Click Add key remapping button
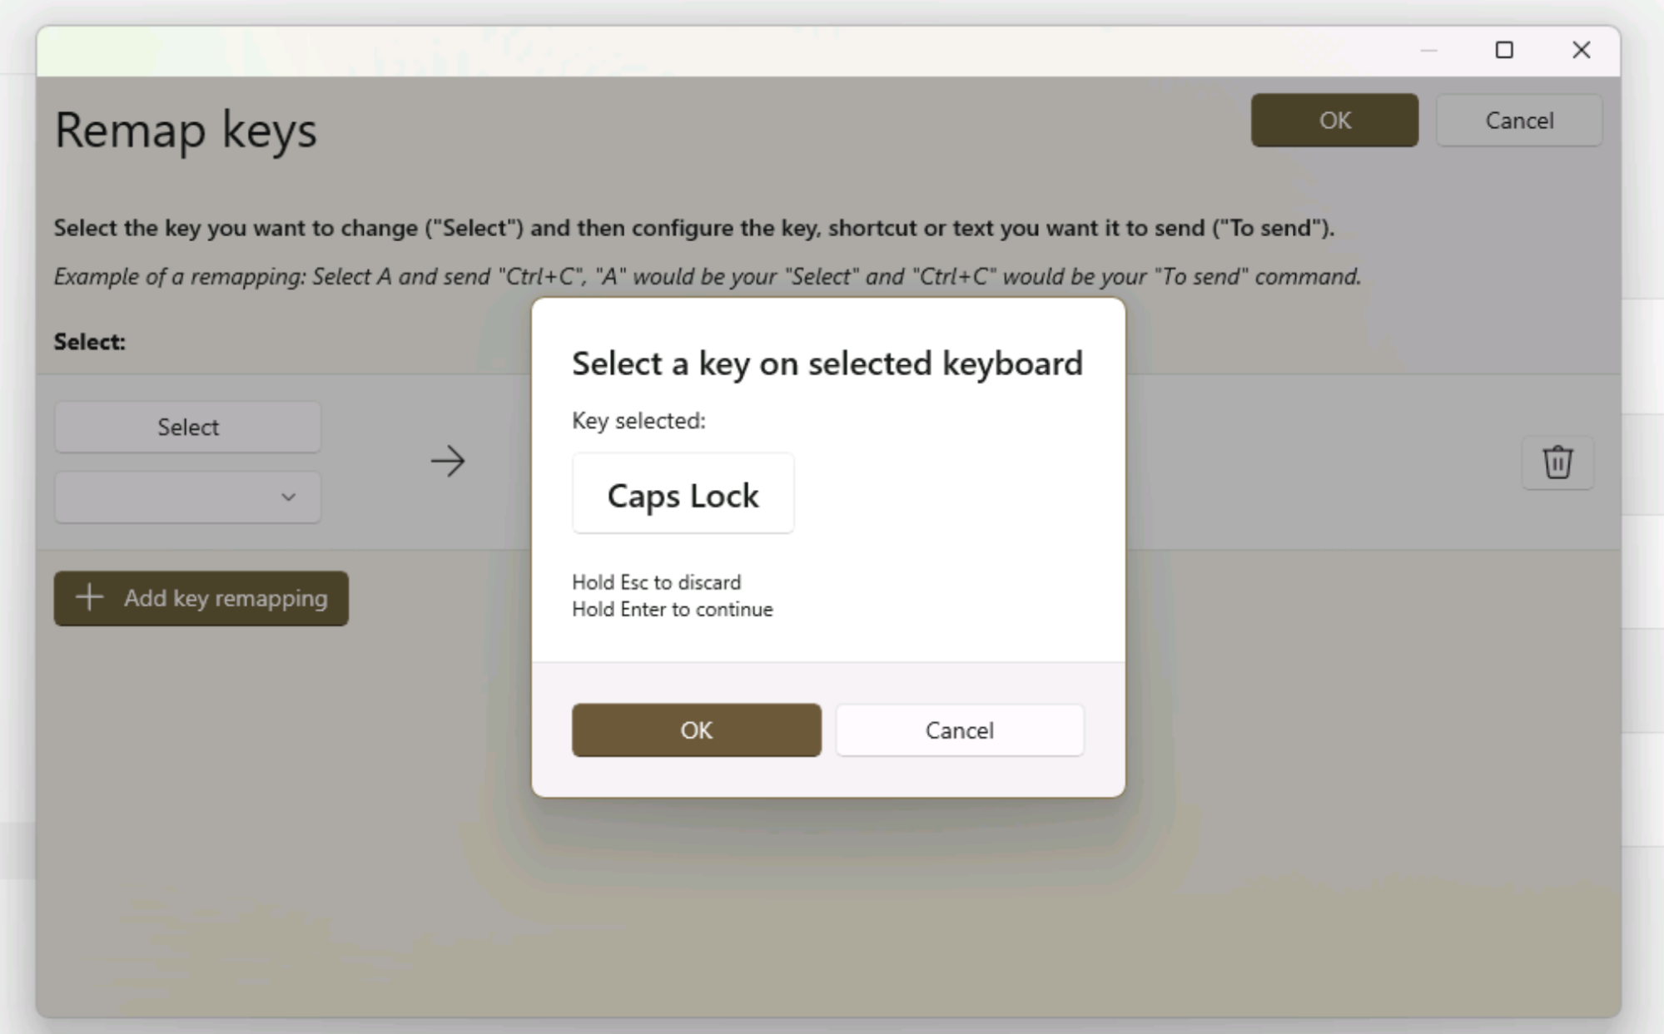This screenshot has height=1034, width=1664. point(201,598)
